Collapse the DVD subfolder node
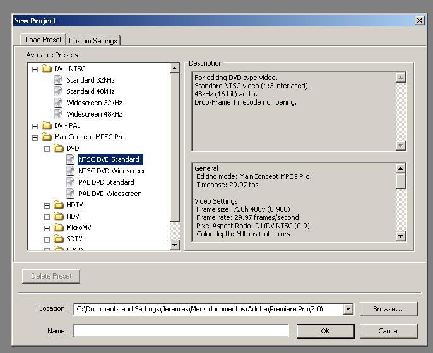Viewport: 433px width, 353px height. click(x=47, y=149)
